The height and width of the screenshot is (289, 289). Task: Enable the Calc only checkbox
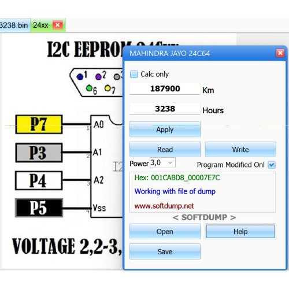coord(134,74)
